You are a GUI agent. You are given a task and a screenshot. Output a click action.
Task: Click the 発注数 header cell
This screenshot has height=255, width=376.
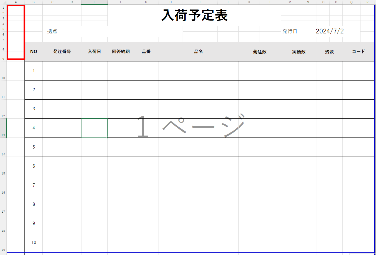pyautogui.click(x=260, y=52)
